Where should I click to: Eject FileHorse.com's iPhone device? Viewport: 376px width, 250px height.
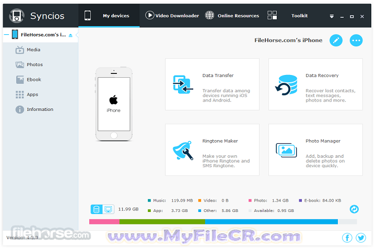70,35
